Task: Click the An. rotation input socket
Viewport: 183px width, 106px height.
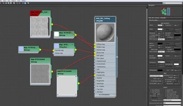Action: coord(95,86)
